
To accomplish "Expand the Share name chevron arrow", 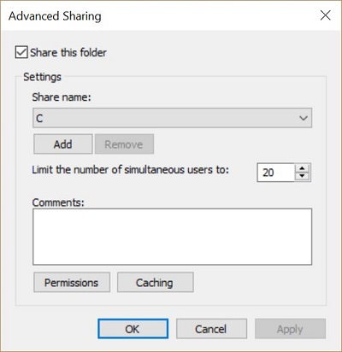I will 304,118.
